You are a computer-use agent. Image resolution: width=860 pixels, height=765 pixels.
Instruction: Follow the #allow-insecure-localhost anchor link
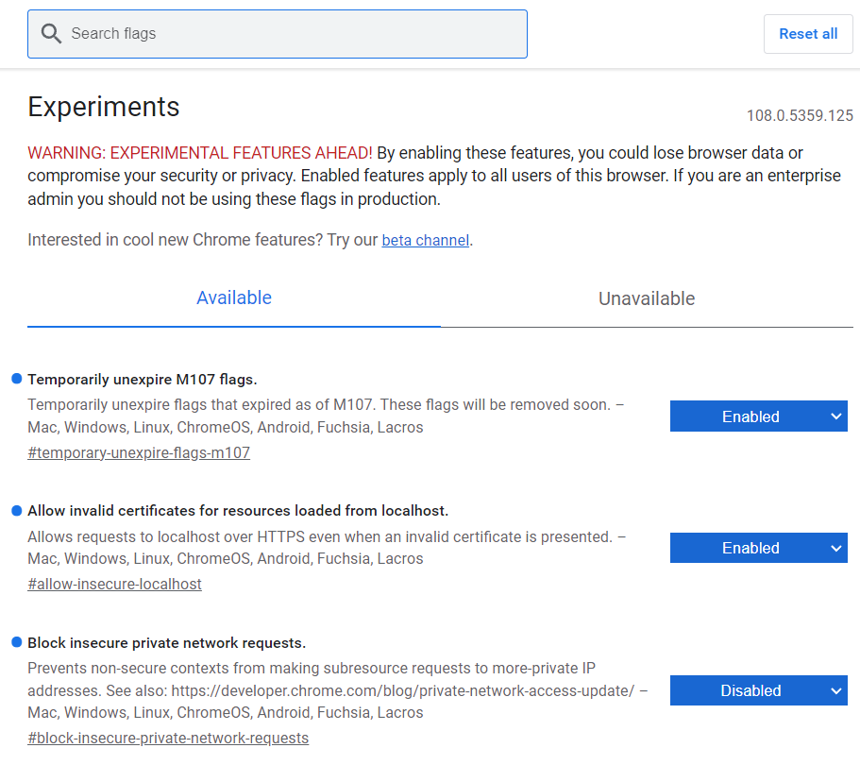[x=114, y=584]
